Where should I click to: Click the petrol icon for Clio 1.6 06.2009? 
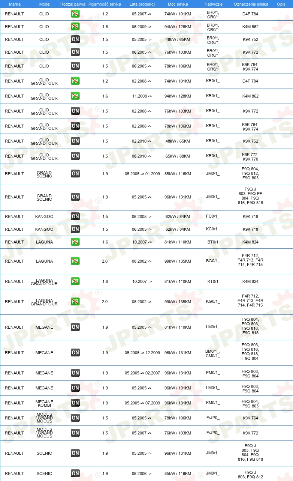pyautogui.click(x=75, y=27)
